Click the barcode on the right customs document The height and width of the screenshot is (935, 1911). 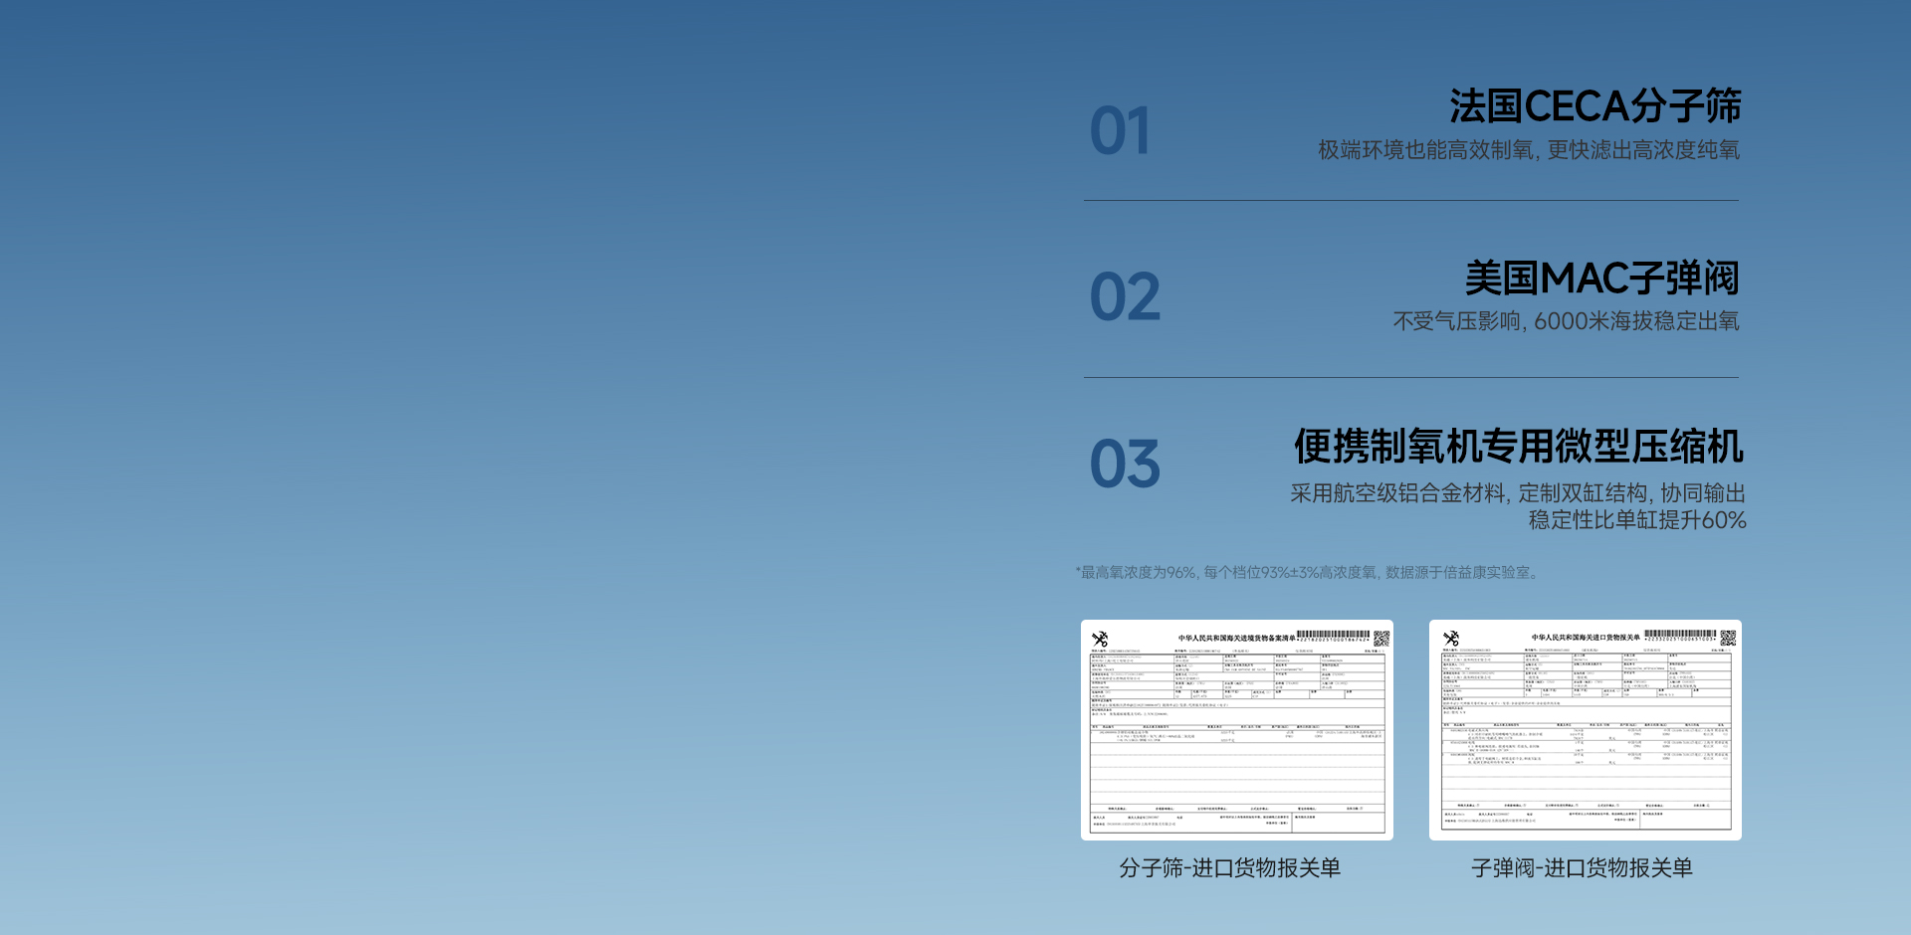(x=1680, y=635)
